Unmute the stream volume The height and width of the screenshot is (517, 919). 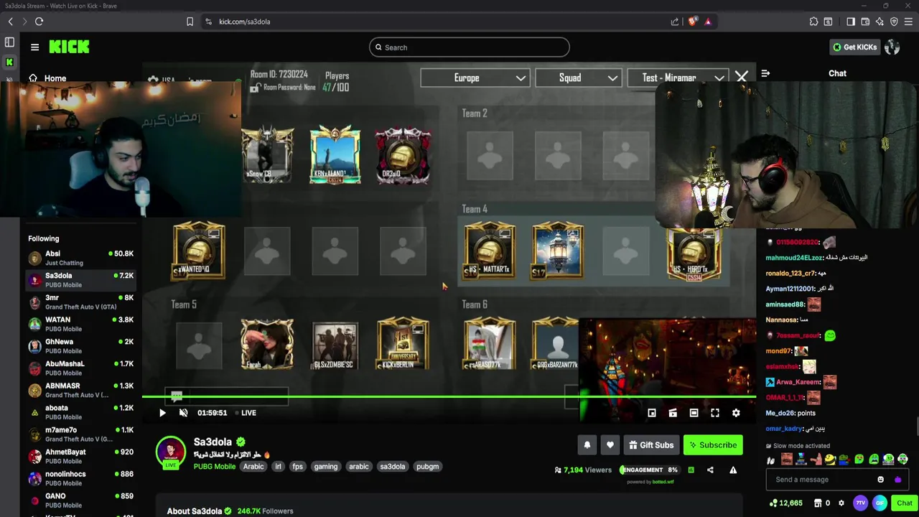point(183,413)
